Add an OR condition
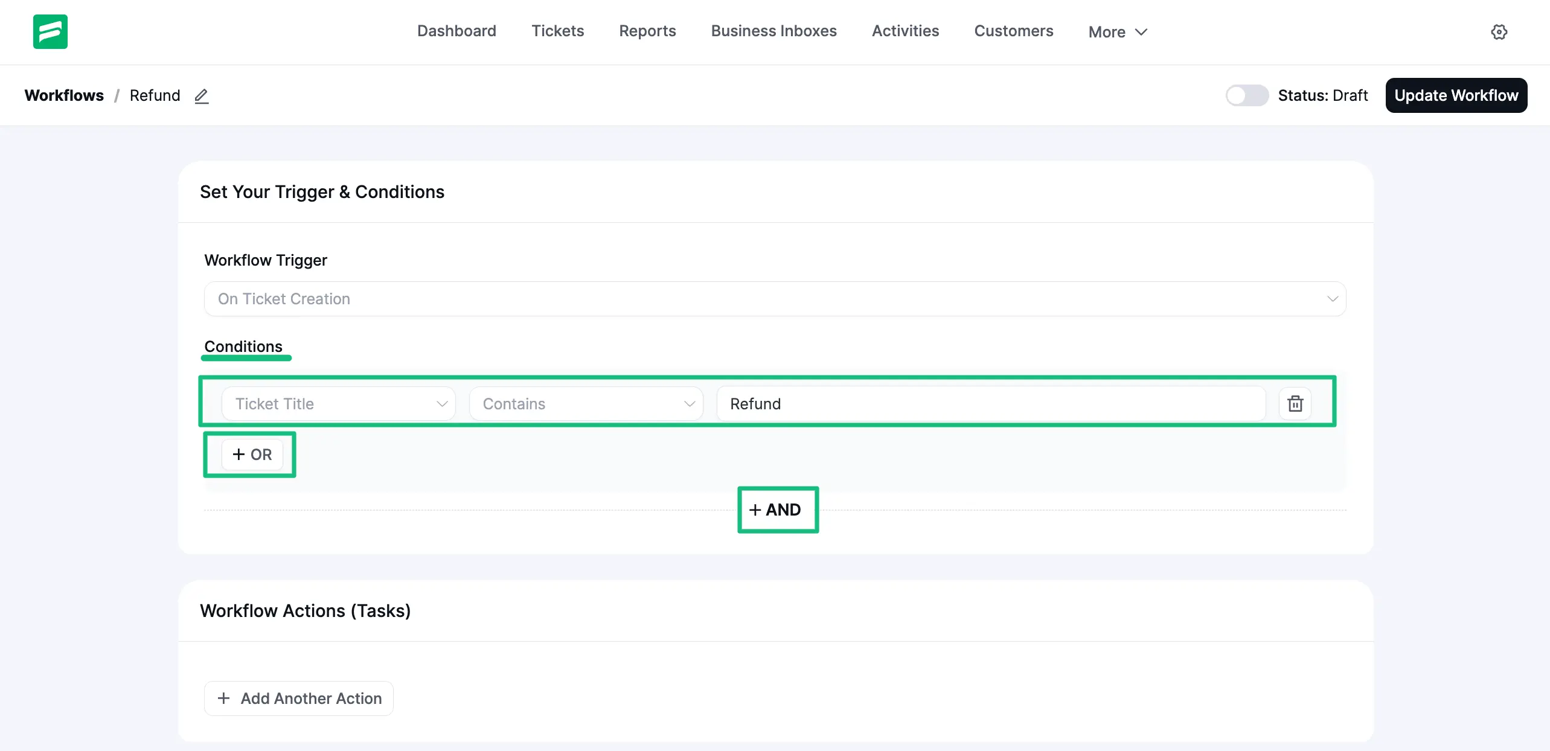 [250, 454]
